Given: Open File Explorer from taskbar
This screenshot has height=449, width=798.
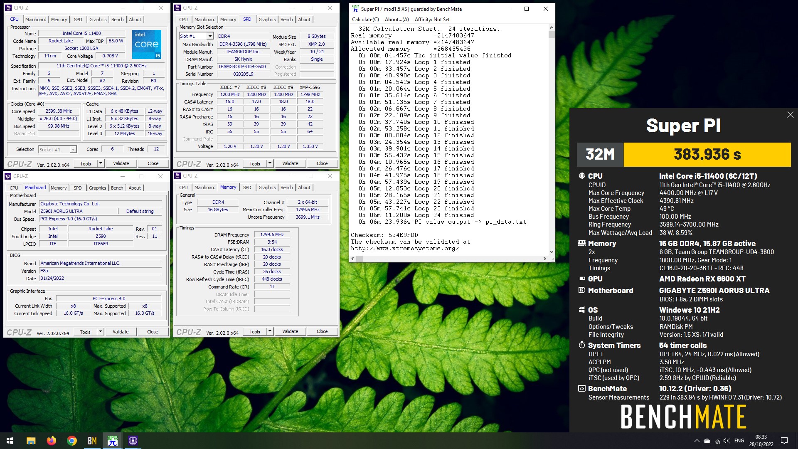Looking at the screenshot, I should [x=31, y=441].
